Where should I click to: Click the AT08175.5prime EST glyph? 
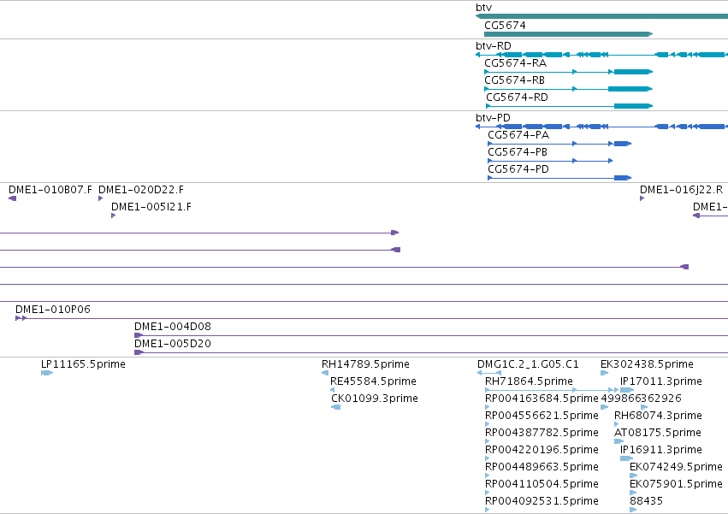click(619, 441)
